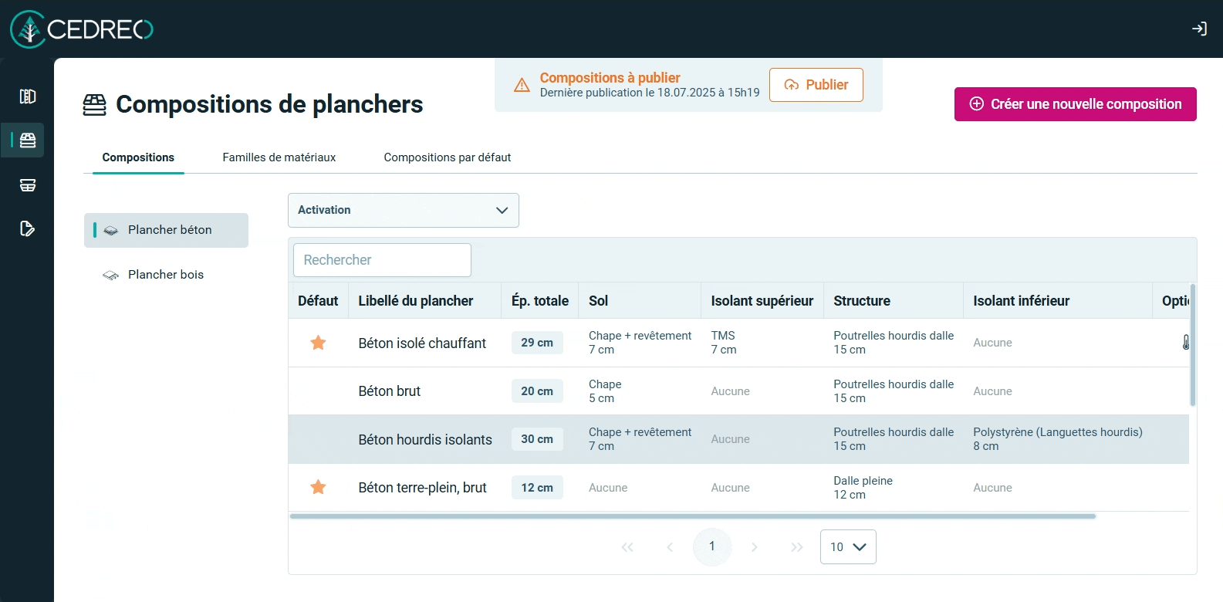Click the vertical table scrollbar
The height and width of the screenshot is (602, 1223).
pyautogui.click(x=1193, y=345)
